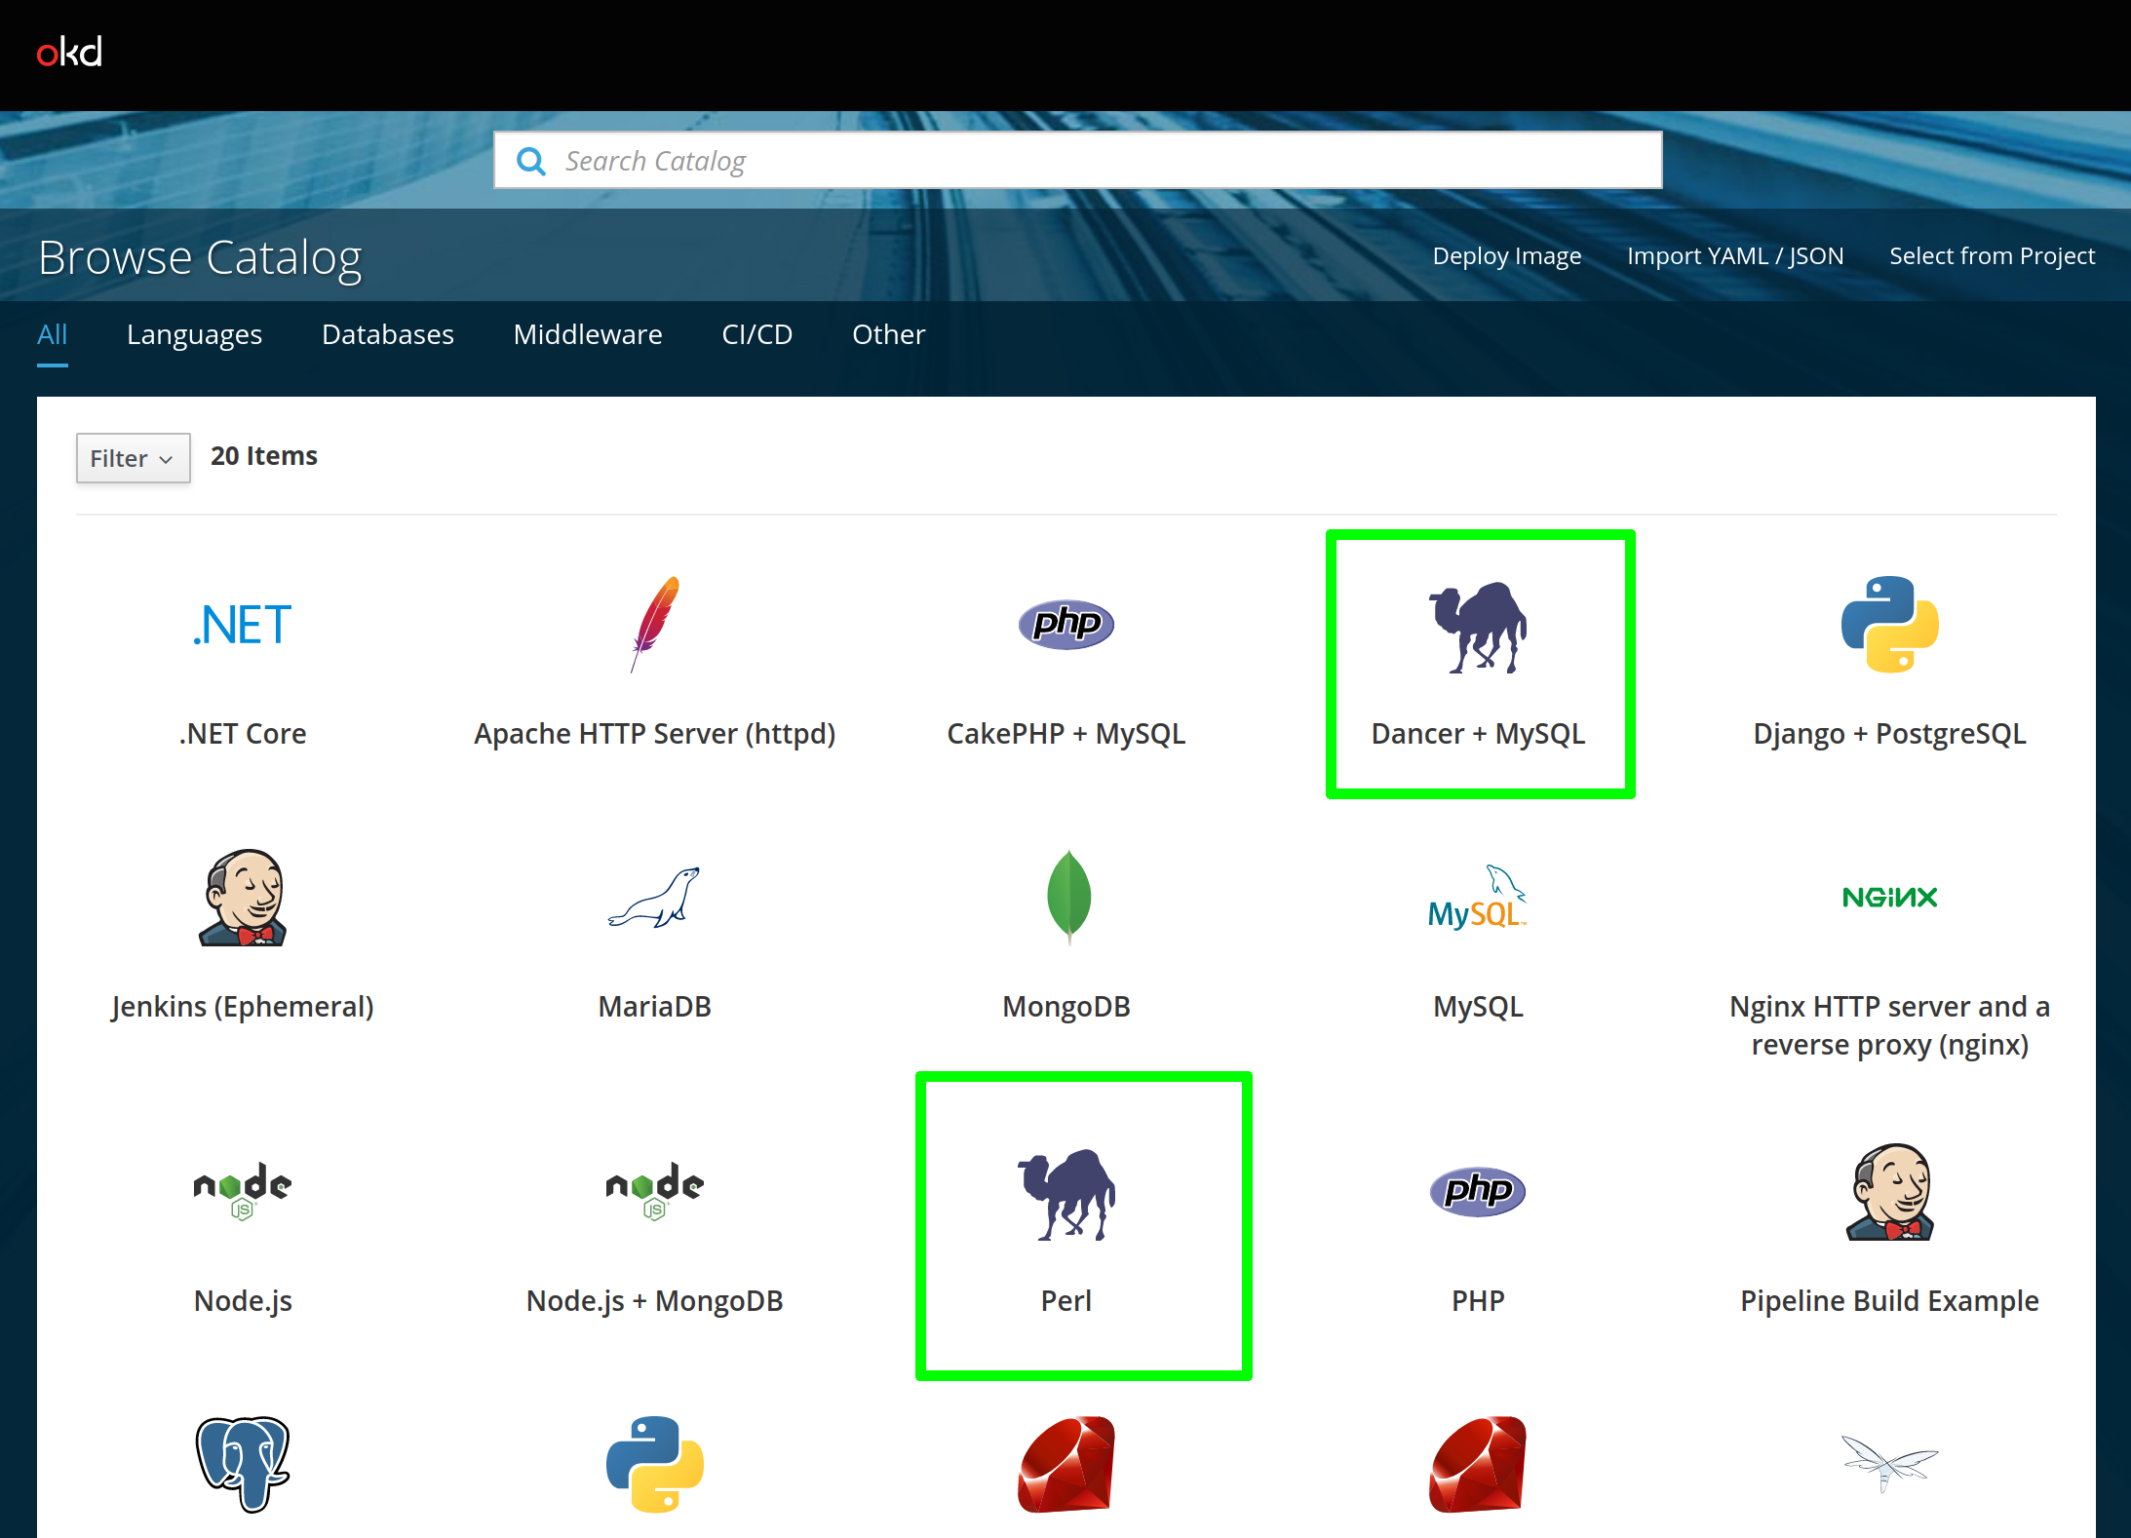Image resolution: width=2131 pixels, height=1538 pixels.
Task: Focus the Search Catalog input field
Action: coord(1078,160)
